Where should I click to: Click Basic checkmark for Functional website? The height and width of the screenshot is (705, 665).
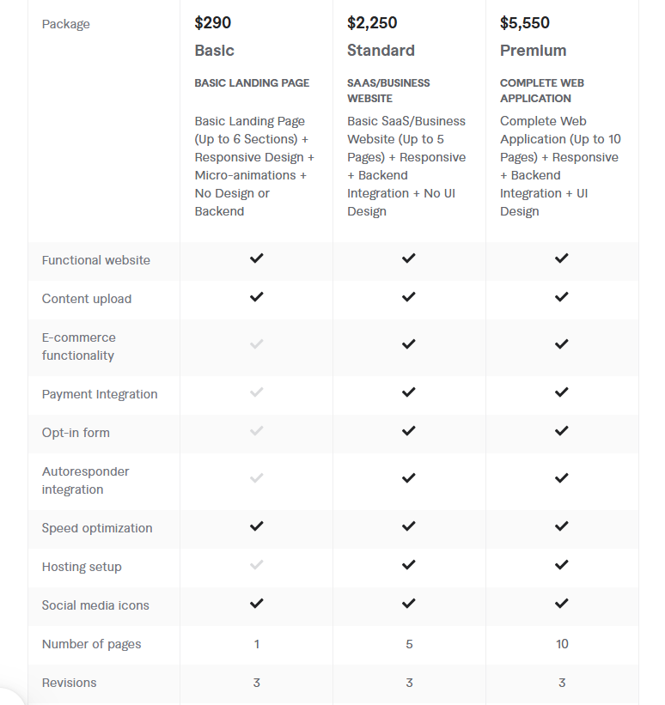click(x=256, y=258)
